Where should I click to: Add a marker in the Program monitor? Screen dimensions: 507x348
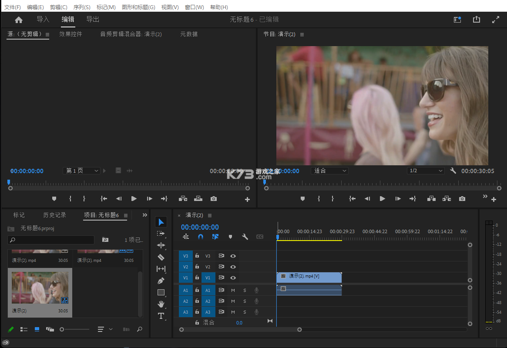coord(302,199)
